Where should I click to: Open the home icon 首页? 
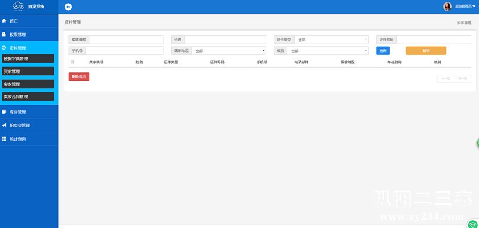click(4, 21)
